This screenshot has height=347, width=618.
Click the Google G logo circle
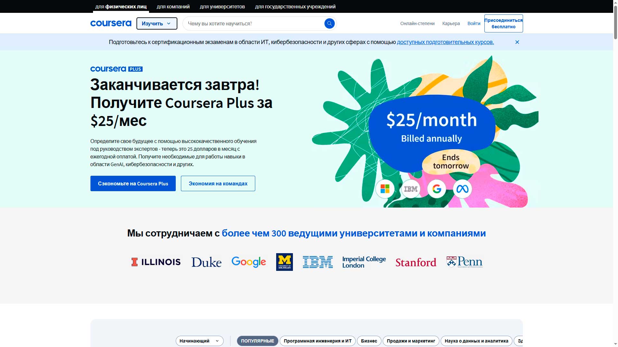pyautogui.click(x=436, y=189)
